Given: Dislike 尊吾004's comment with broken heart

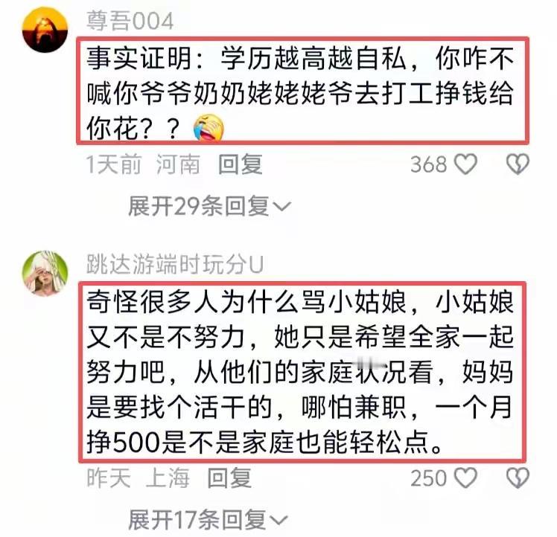Looking at the screenshot, I should point(518,164).
